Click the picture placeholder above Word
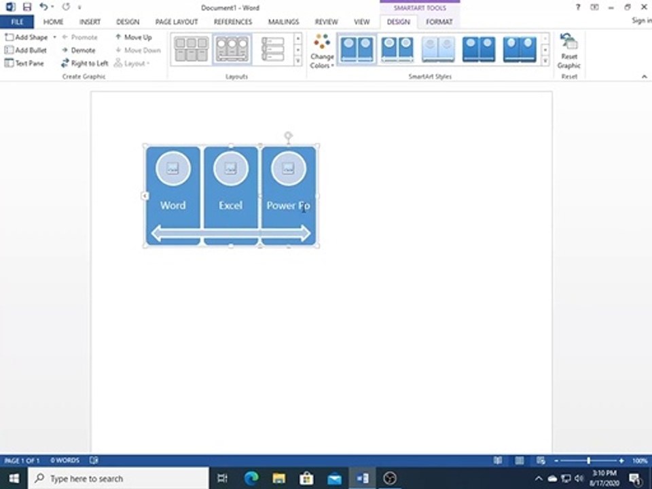This screenshot has width=652, height=489. 173,168
